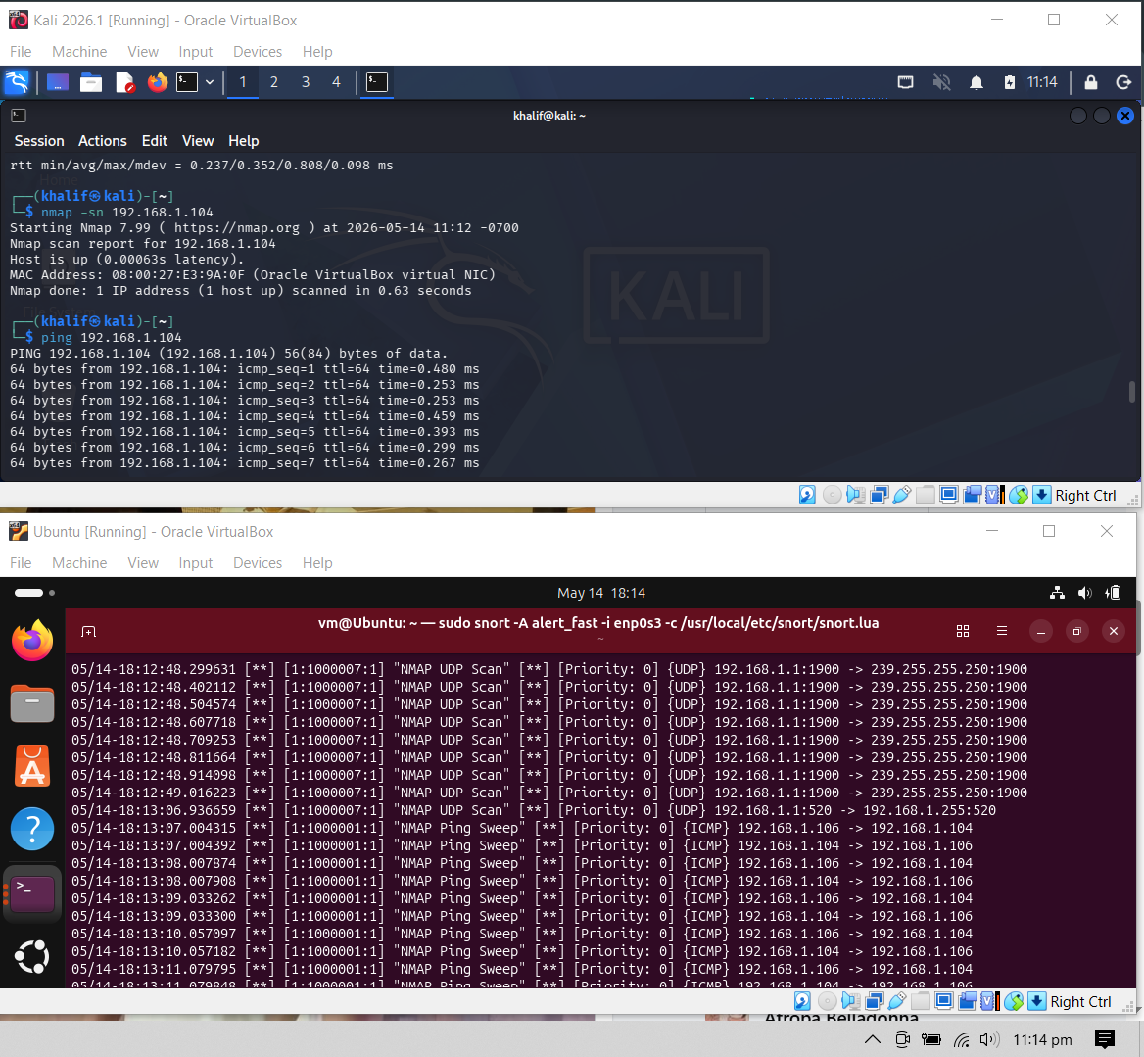Click the Ubuntu Activities workspace indicator

pyautogui.click(x=34, y=593)
